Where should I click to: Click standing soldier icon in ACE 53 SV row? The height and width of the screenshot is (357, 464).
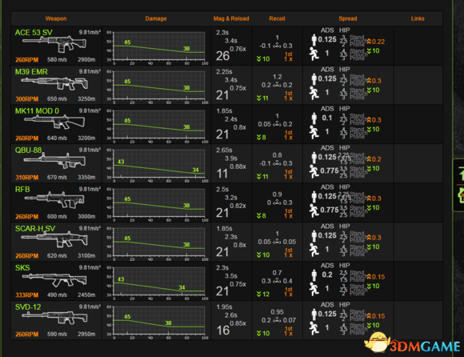pos(314,40)
